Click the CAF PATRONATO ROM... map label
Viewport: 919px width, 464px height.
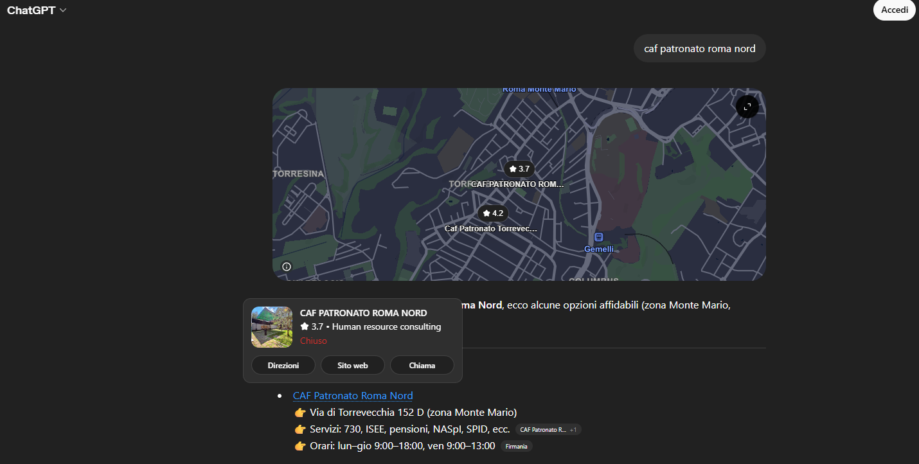pyautogui.click(x=517, y=184)
